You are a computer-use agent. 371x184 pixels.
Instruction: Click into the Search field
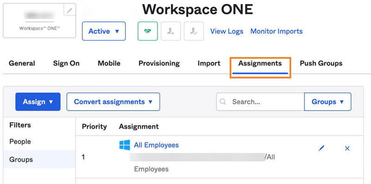[x=260, y=102]
